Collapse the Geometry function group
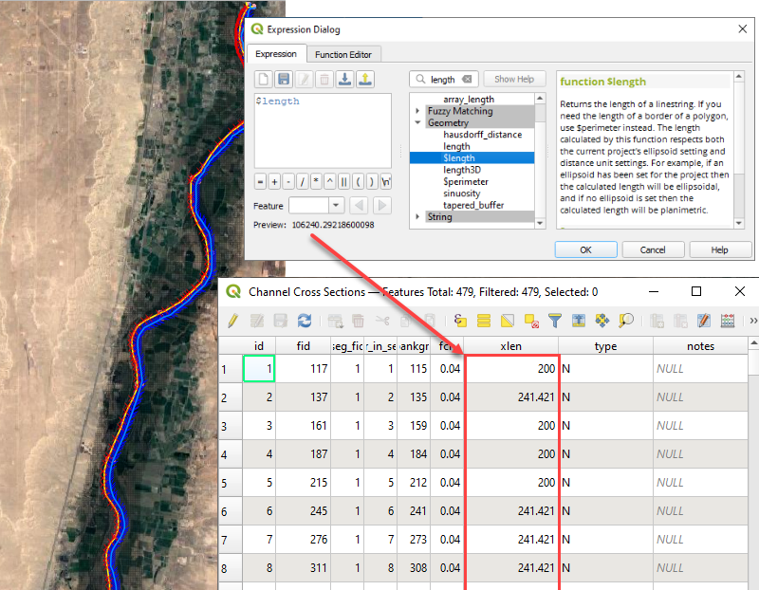759x590 pixels. 417,123
